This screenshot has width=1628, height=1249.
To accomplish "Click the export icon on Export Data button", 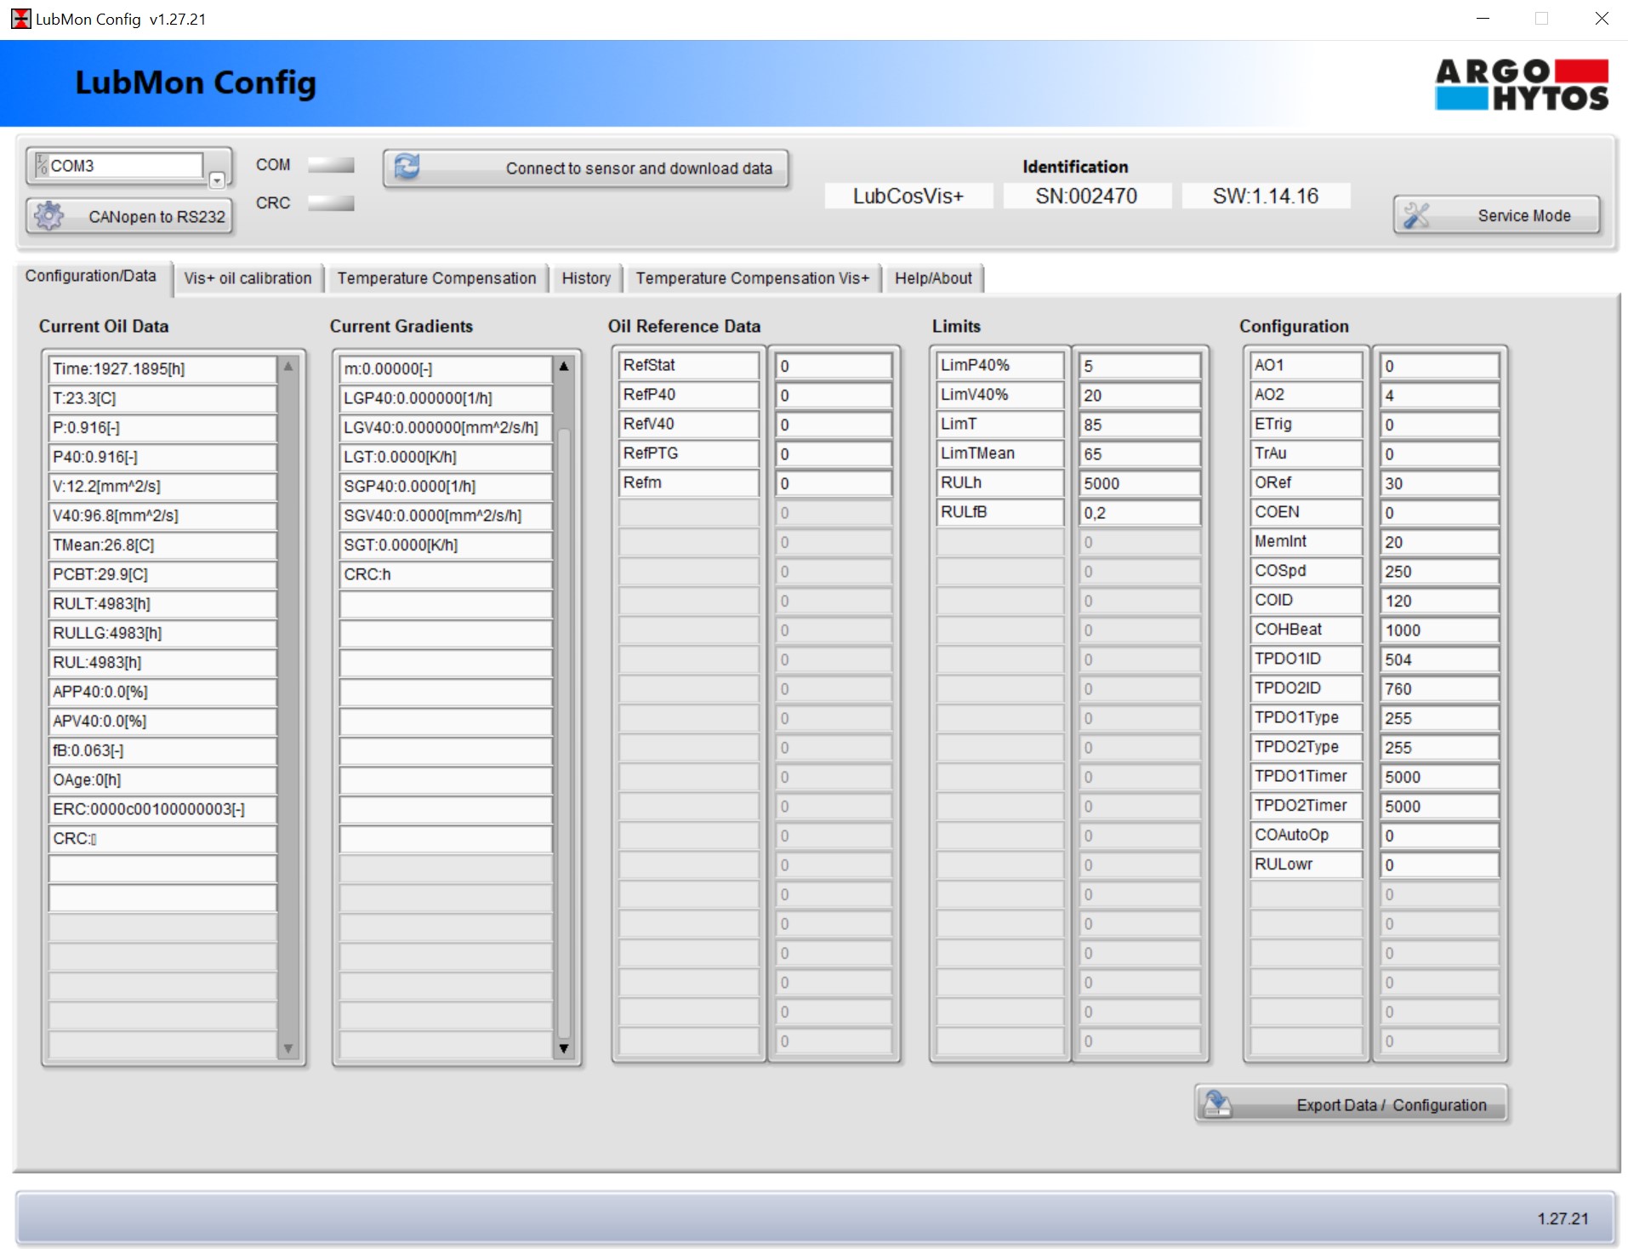I will [1218, 1103].
